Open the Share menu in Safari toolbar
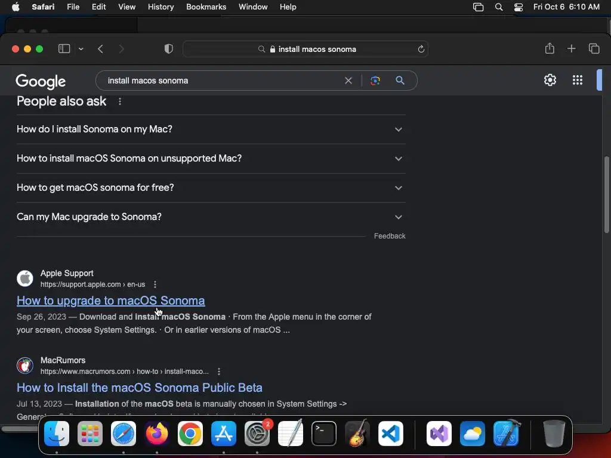This screenshot has height=458, width=611. click(x=550, y=48)
